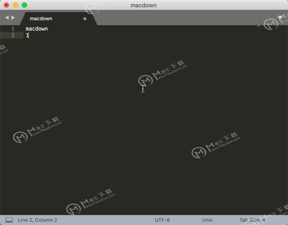Screen dimensions: 288x225
Task: Open the Tab Size: 4 menu
Action: pos(252,220)
